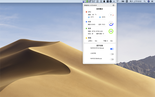Click the 内存 label
Viewport: 155px width, 97px height.
[x=89, y=22]
